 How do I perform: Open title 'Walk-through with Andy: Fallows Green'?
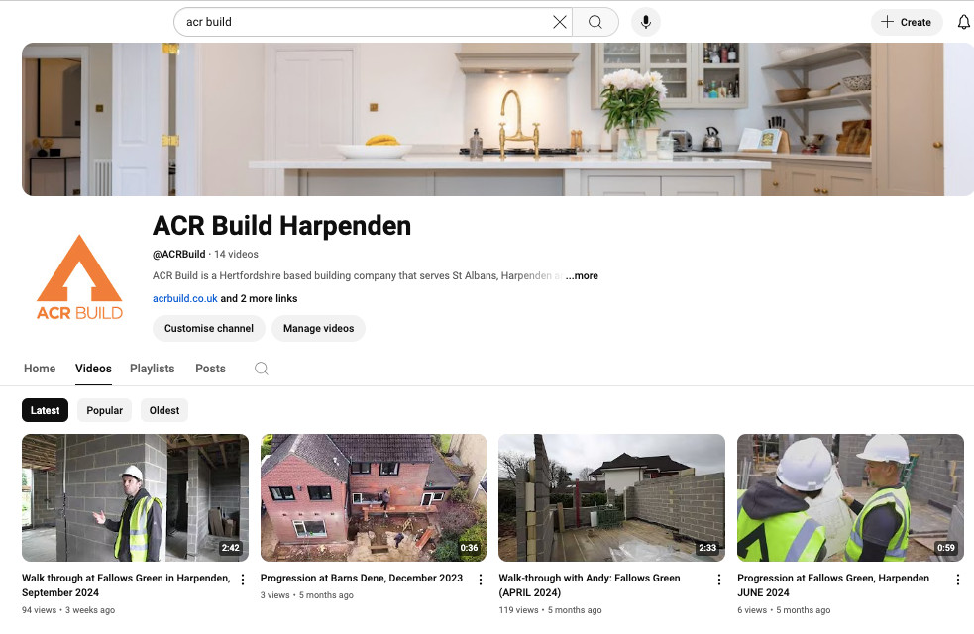[x=590, y=584]
